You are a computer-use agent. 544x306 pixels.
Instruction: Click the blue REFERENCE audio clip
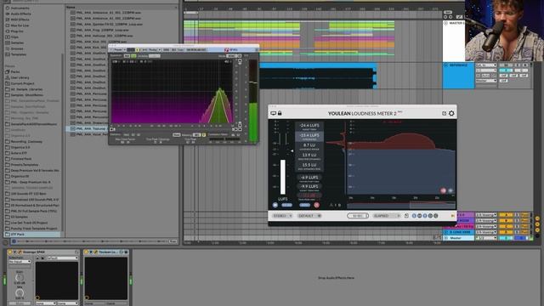click(x=318, y=76)
